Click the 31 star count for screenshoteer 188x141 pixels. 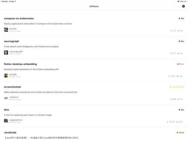pyautogui.click(x=180, y=99)
